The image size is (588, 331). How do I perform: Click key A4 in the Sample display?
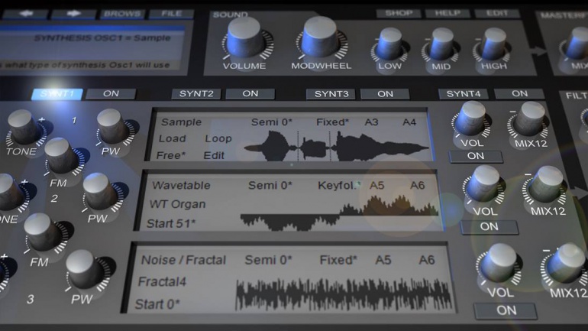[x=409, y=122]
